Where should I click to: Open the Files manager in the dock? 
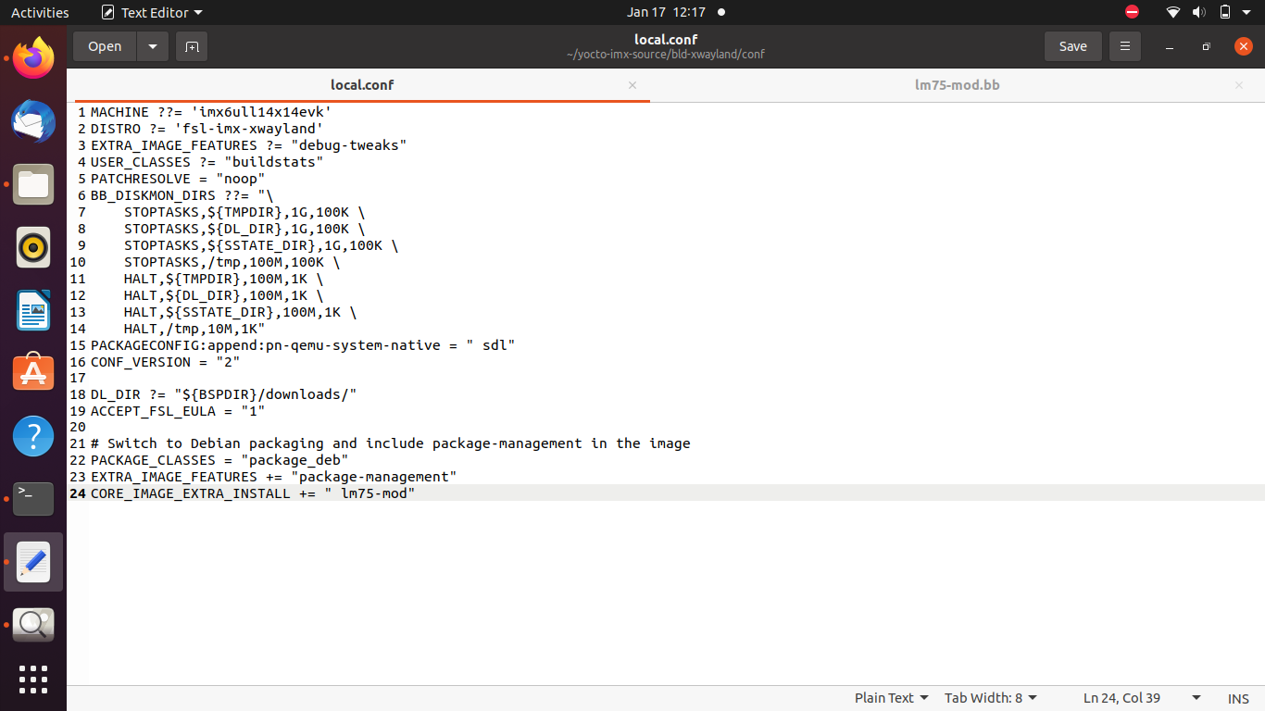33,184
